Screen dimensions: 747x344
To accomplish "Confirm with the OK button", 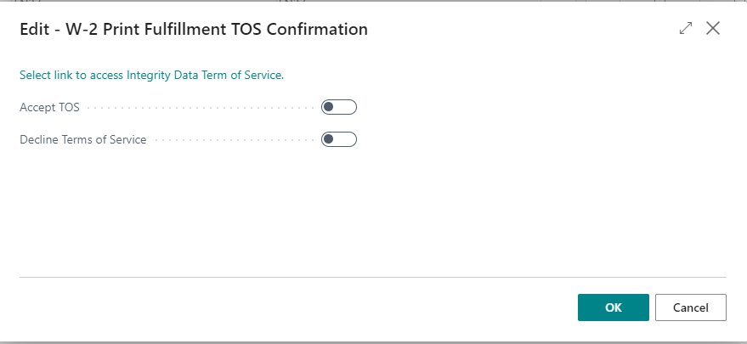I will tap(613, 307).
